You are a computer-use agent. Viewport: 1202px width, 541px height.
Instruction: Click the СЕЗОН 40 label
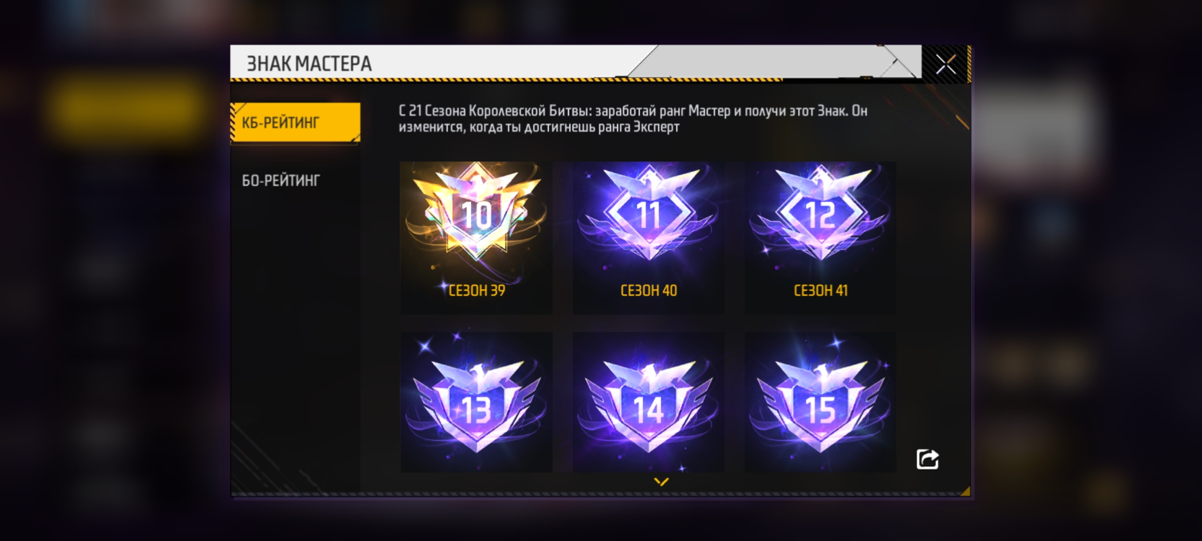tap(649, 291)
